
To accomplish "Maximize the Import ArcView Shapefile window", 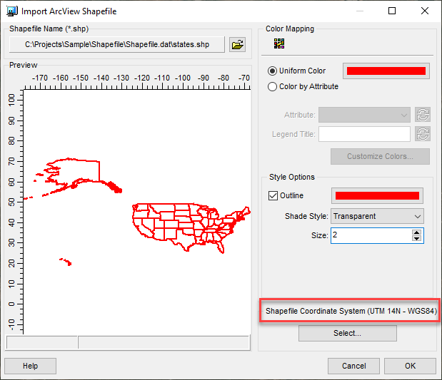I will [x=392, y=11].
